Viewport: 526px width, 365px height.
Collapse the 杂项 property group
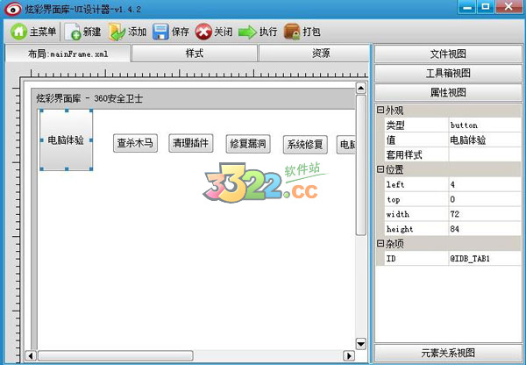(380, 243)
